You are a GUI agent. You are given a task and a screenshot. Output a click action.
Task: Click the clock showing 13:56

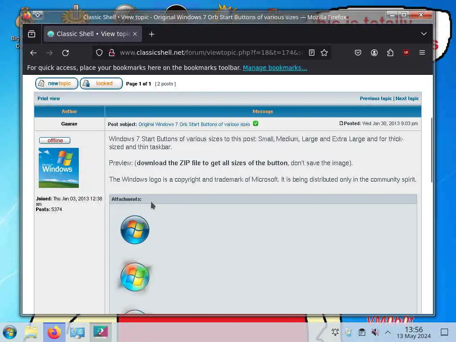click(x=414, y=333)
